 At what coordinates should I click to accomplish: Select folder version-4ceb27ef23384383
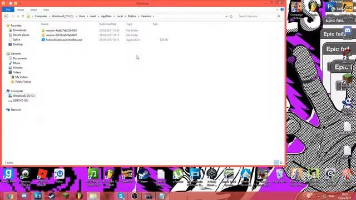61,31
